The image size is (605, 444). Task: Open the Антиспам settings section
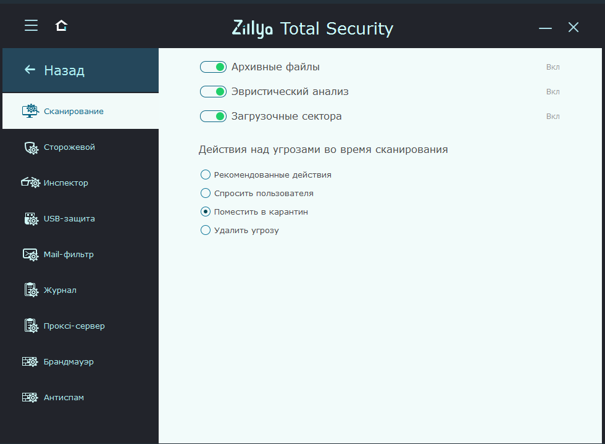64,398
